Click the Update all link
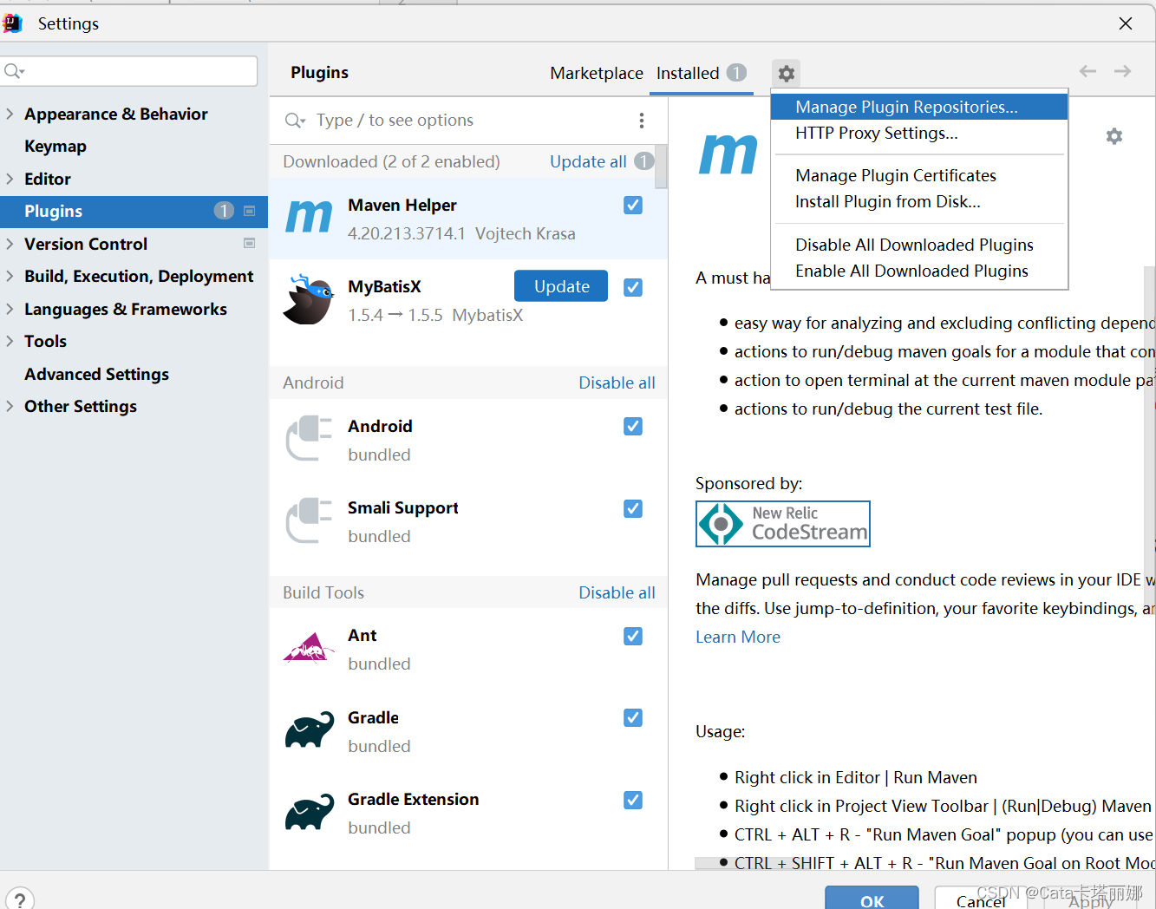This screenshot has width=1156, height=909. (x=588, y=161)
